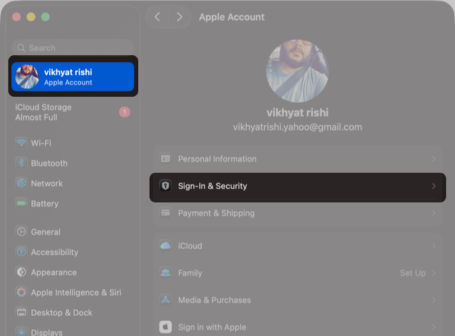Open the Personal Information label
Viewport: 455px width, 336px height.
point(217,159)
